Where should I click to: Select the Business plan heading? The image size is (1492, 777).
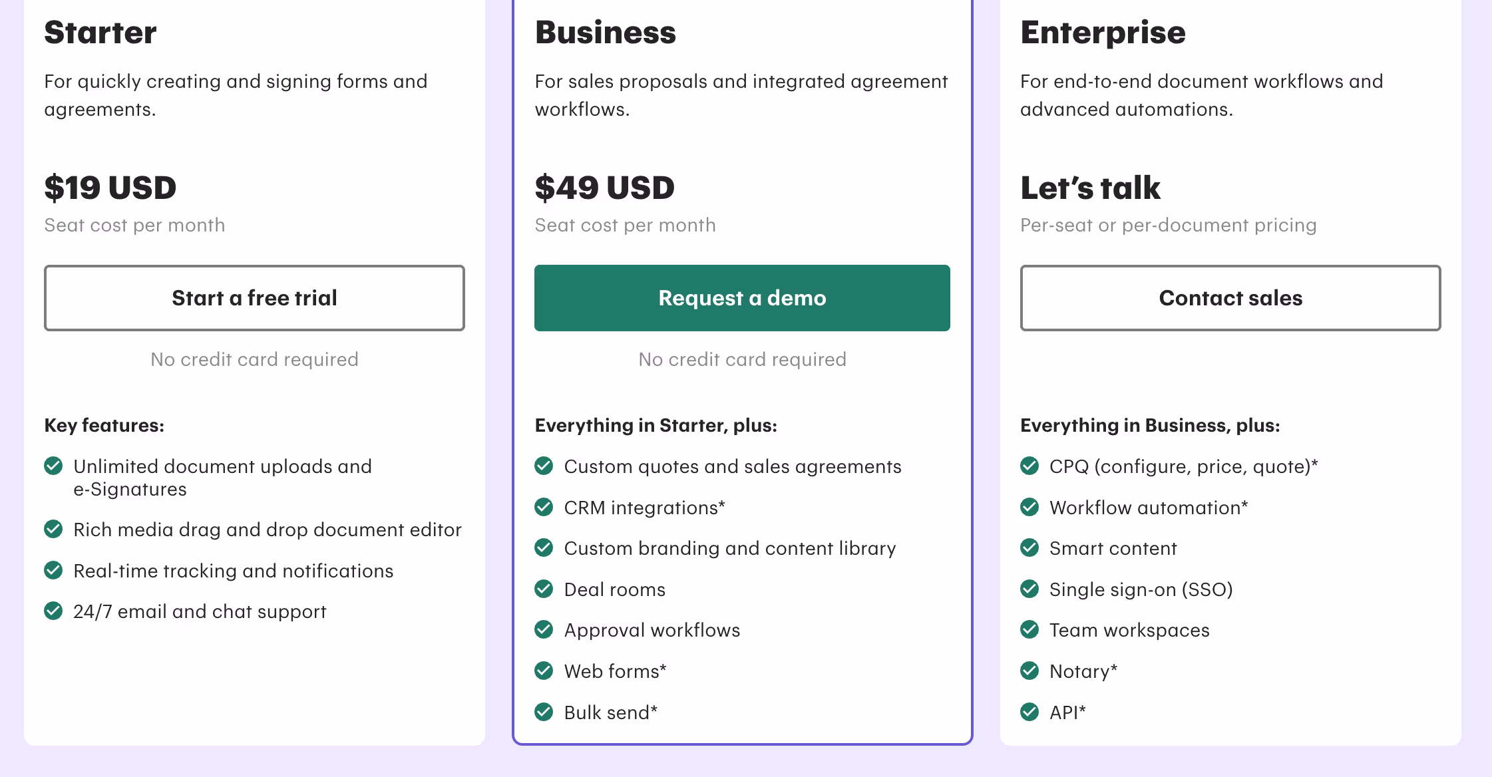[x=605, y=33]
